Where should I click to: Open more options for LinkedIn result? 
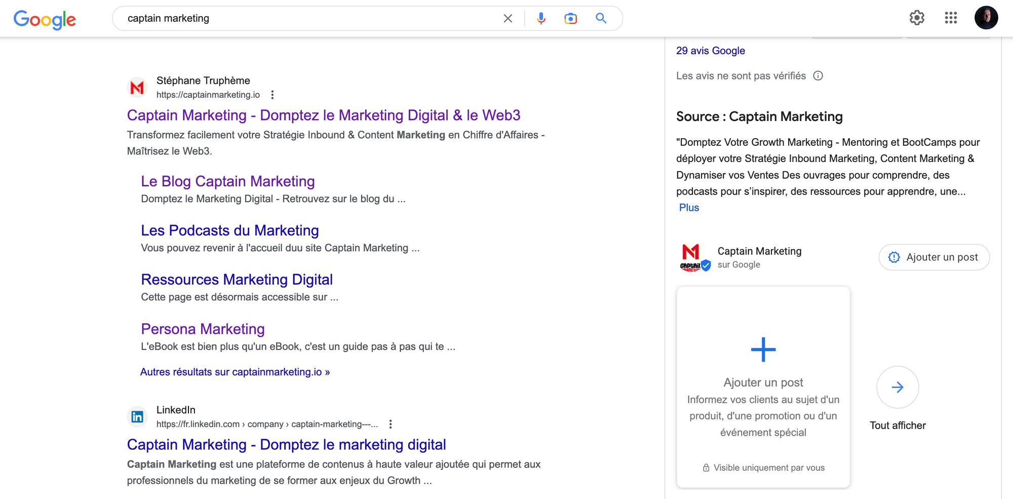click(x=391, y=424)
